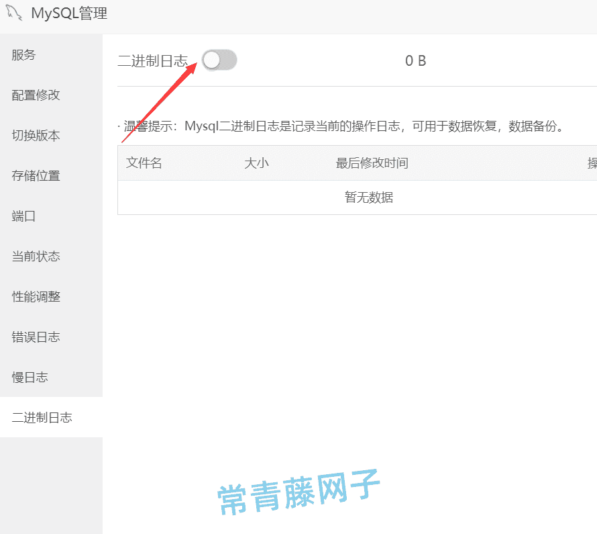
Task: Enable the 二进制日志 switch
Action: (x=219, y=60)
